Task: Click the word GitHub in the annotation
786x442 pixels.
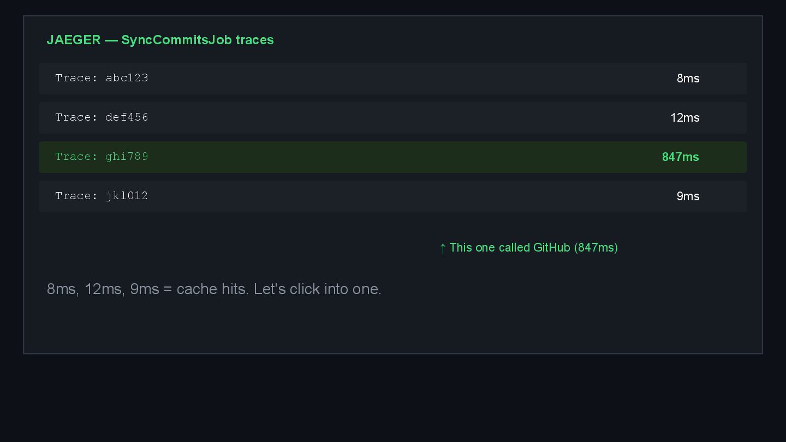Action: click(551, 248)
